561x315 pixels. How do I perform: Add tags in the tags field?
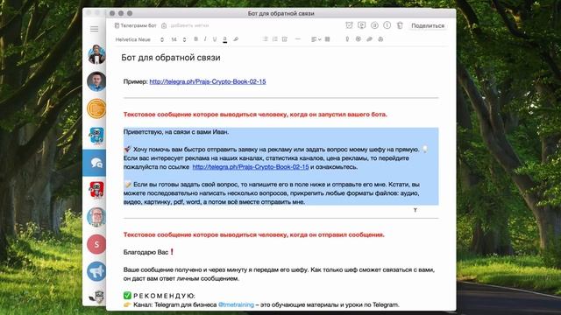189,25
